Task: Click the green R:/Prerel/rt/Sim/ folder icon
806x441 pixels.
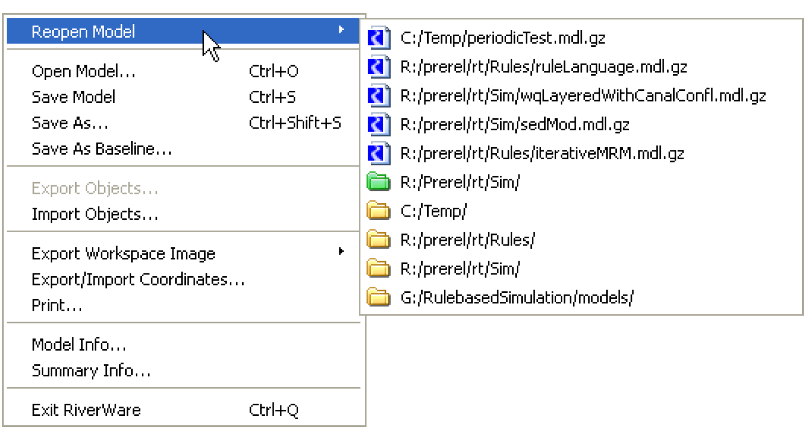Action: (x=379, y=182)
